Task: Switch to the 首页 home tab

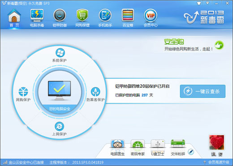Action: [14, 18]
